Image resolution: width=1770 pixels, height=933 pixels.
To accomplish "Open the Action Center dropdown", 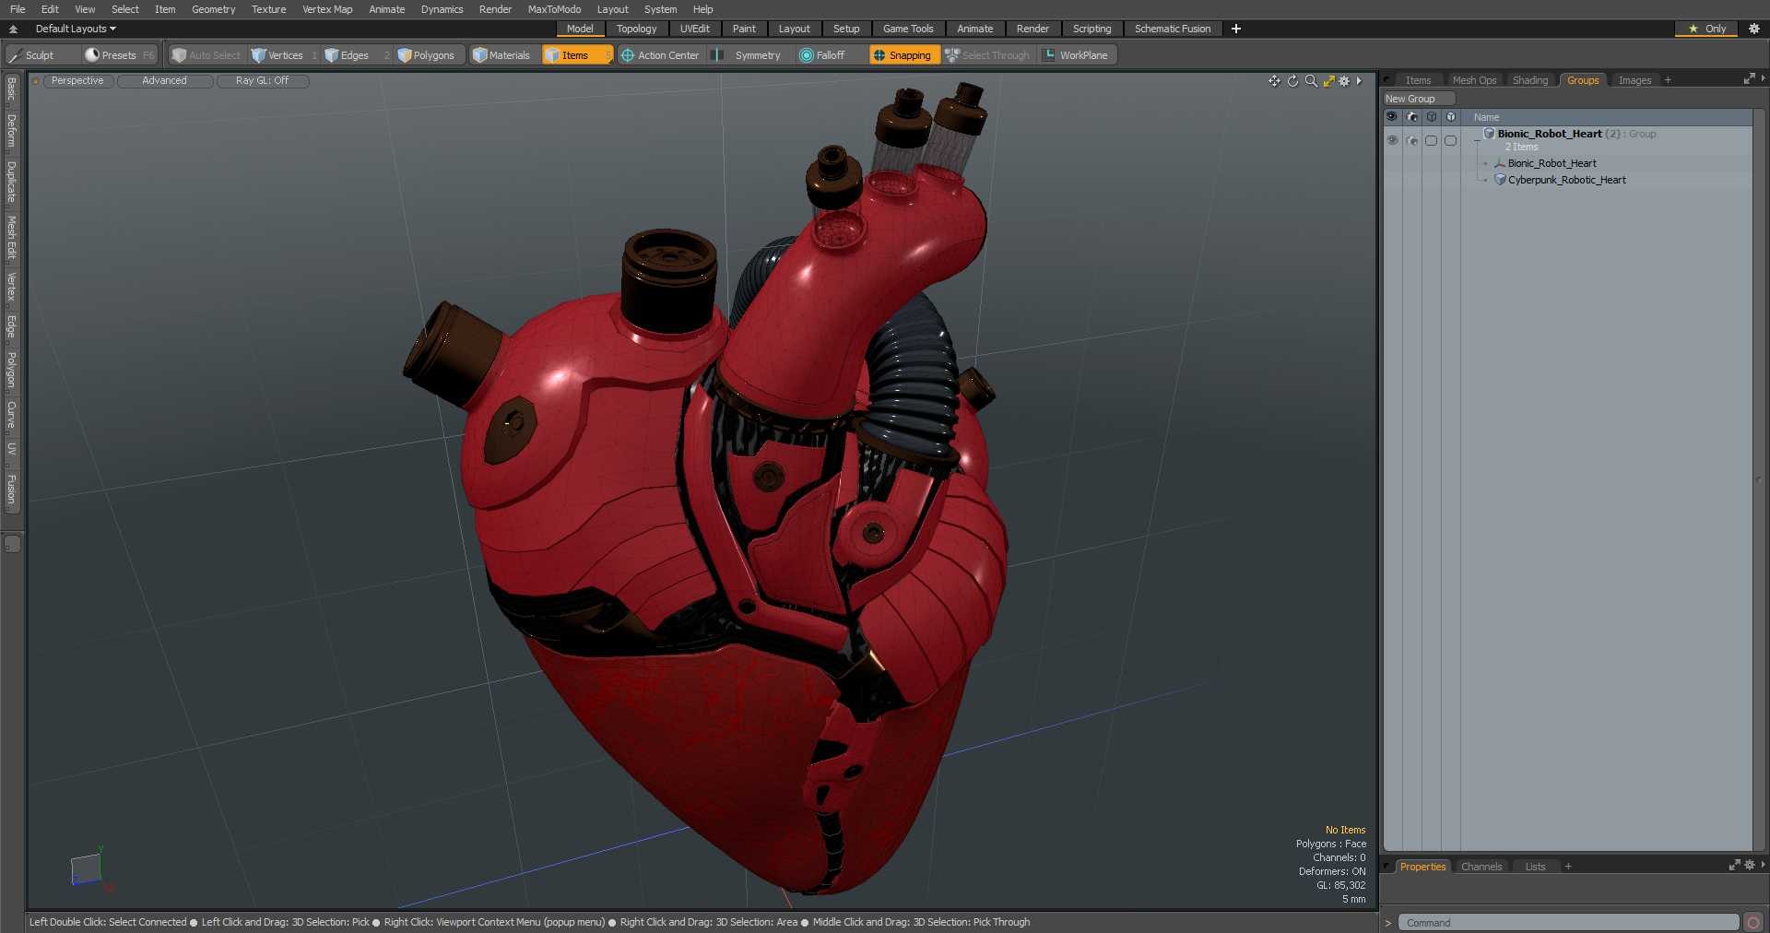I will coord(660,55).
